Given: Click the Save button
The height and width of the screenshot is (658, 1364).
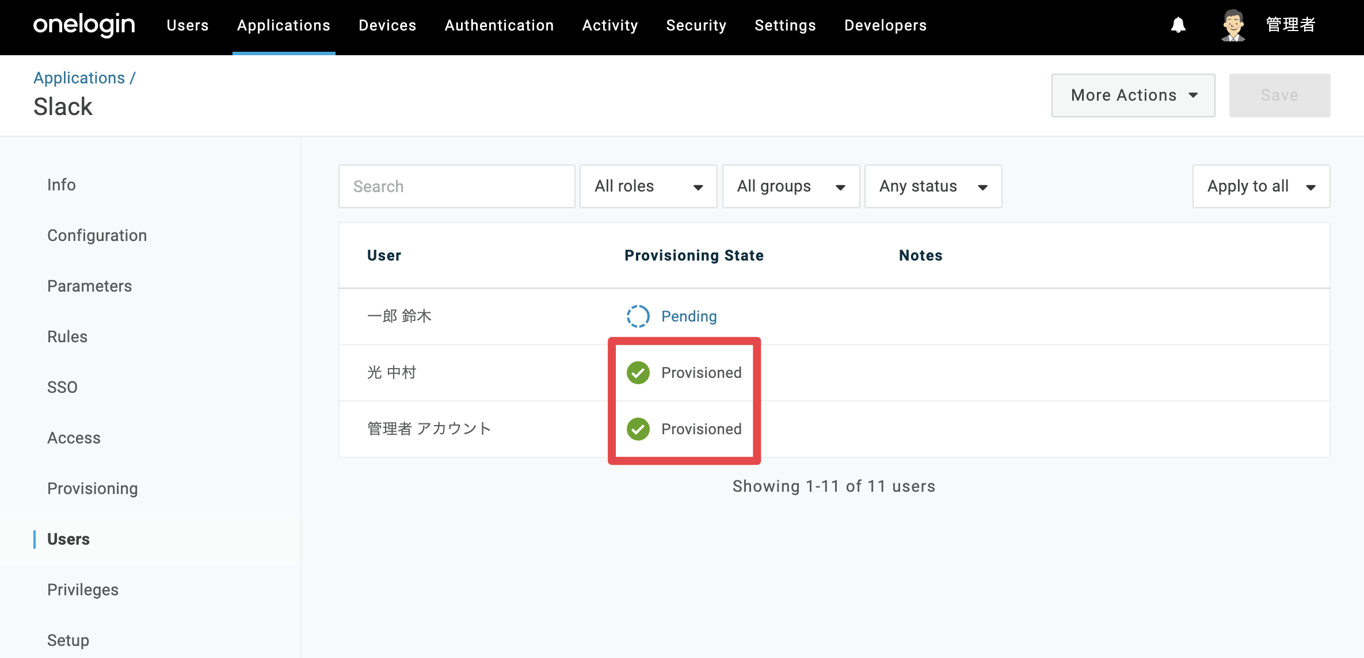Looking at the screenshot, I should tap(1279, 95).
